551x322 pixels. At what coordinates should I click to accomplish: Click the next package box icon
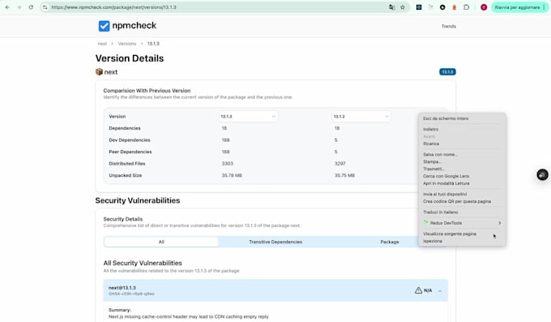(99, 72)
